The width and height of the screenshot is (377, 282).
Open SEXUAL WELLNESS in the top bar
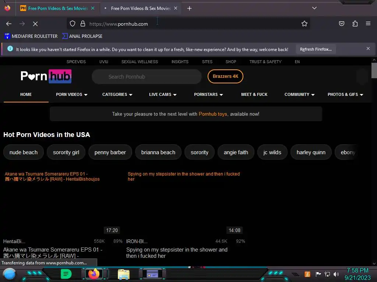(140, 62)
